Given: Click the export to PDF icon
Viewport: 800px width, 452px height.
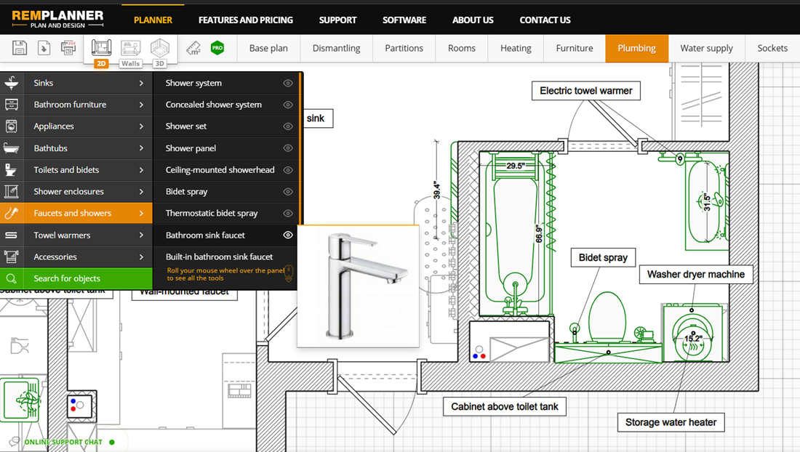Looking at the screenshot, I should click(68, 48).
